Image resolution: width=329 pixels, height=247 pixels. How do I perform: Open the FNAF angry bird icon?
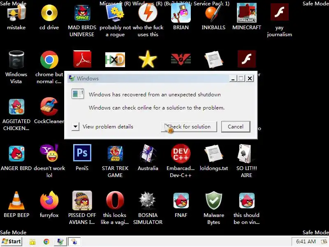[181, 201]
